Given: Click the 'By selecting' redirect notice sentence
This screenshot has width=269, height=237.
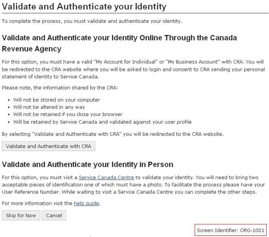Looking at the screenshot, I should 113,134.
